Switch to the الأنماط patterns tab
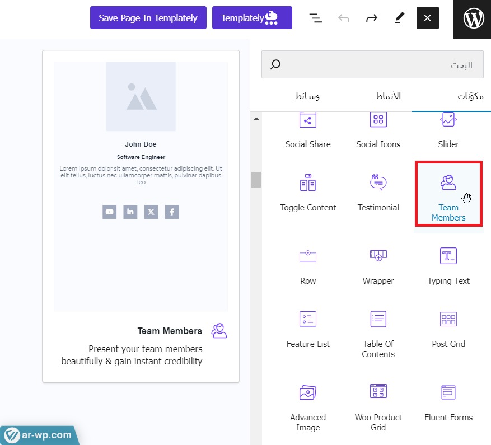The image size is (491, 445). [x=388, y=96]
